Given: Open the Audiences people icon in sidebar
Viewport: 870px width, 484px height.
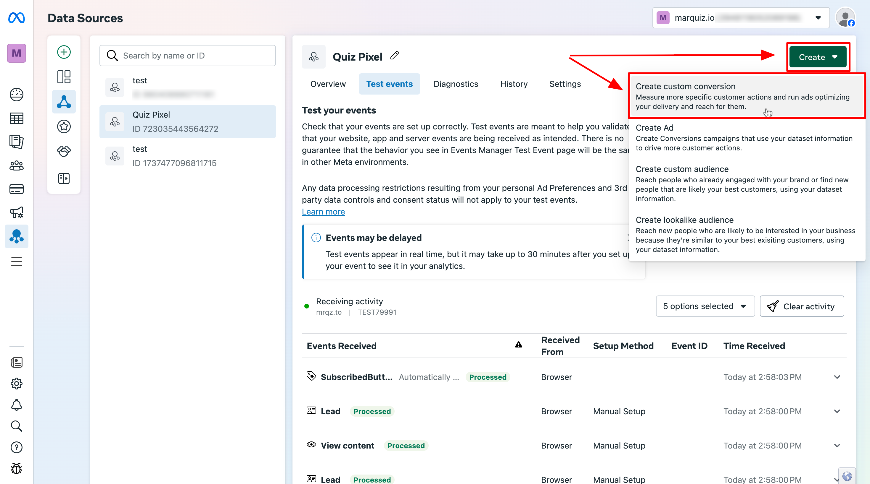Looking at the screenshot, I should [16, 165].
